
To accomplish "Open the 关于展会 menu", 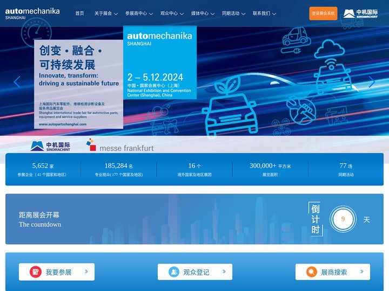I will click(x=103, y=13).
